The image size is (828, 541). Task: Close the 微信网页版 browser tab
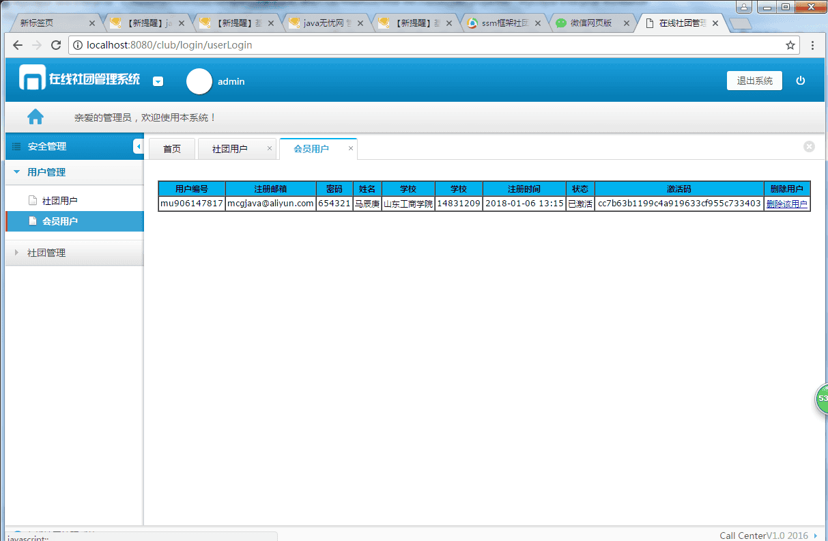pyautogui.click(x=627, y=23)
